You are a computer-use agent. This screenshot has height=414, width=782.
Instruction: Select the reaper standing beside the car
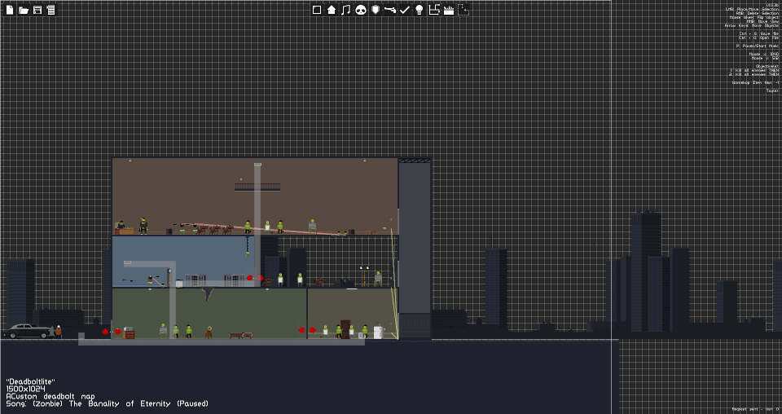coord(59,331)
